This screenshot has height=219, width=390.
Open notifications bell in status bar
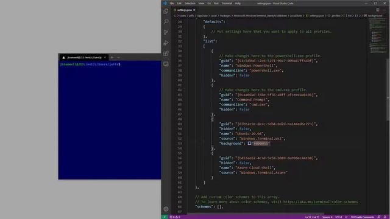pyautogui.click(x=385, y=217)
